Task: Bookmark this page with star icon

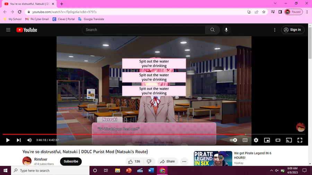Action: pyautogui.click(x=264, y=12)
